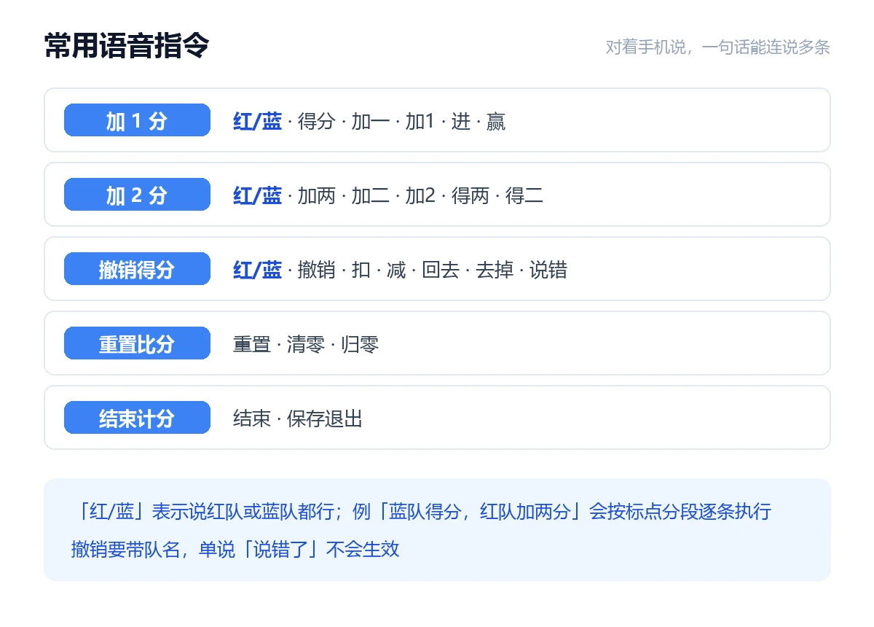Click the phrase "加两"

point(317,195)
